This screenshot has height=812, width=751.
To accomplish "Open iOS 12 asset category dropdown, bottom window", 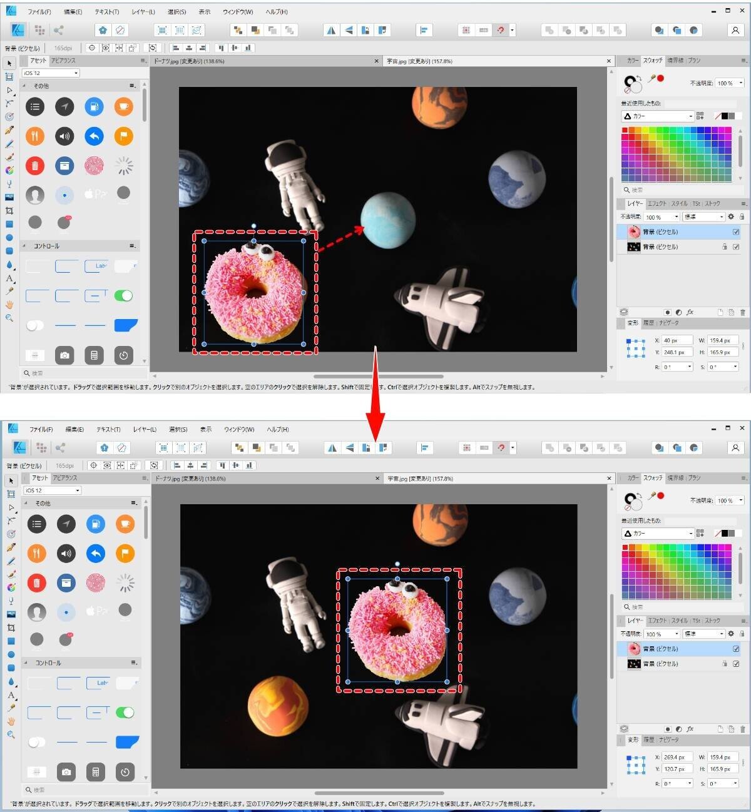I will [52, 490].
